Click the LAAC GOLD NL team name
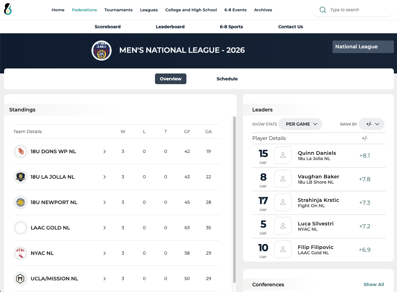 [50, 228]
